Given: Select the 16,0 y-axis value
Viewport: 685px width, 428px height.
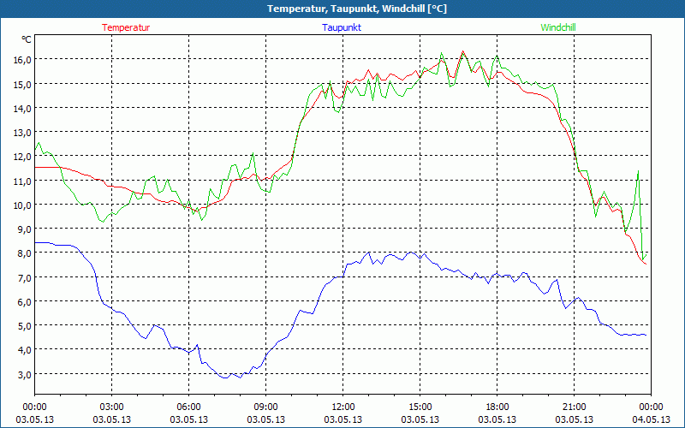Looking at the screenshot, I should pyautogui.click(x=22, y=60).
